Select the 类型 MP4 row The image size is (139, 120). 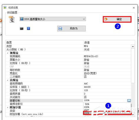coord(68,46)
